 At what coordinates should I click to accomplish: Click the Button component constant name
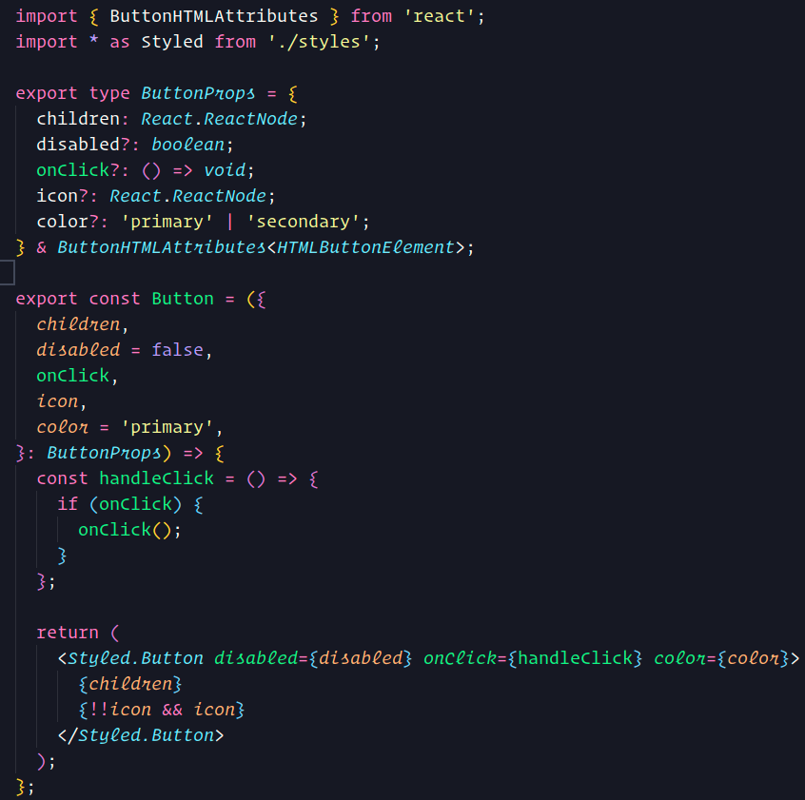click(183, 299)
